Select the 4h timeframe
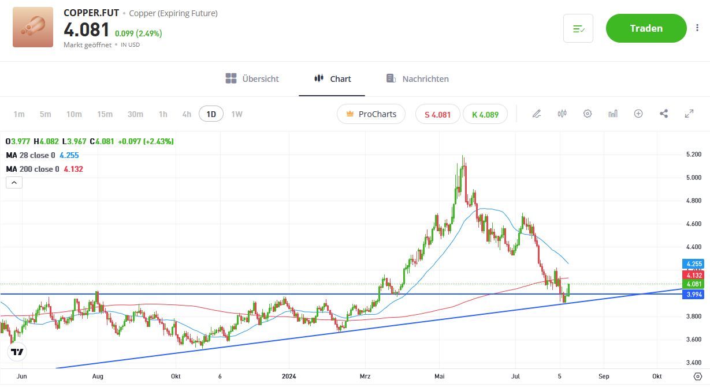 [187, 114]
